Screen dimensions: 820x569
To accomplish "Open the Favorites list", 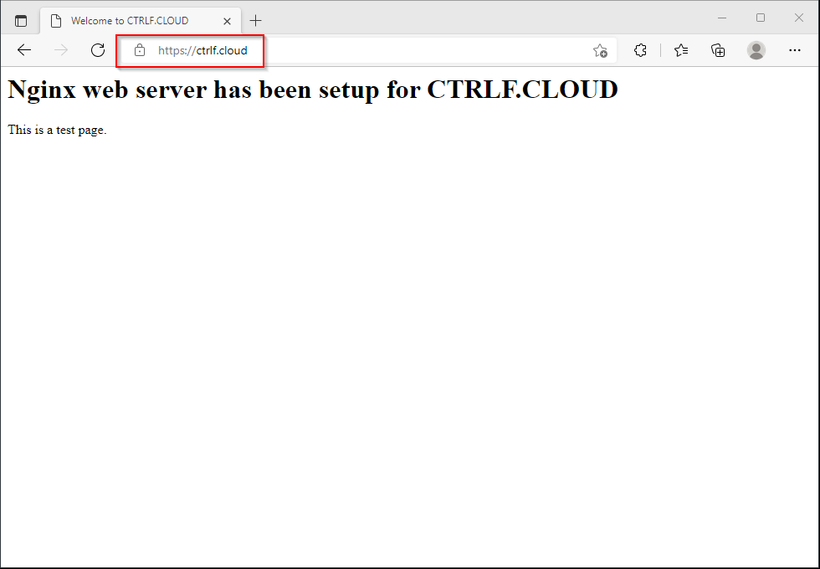I will (681, 50).
